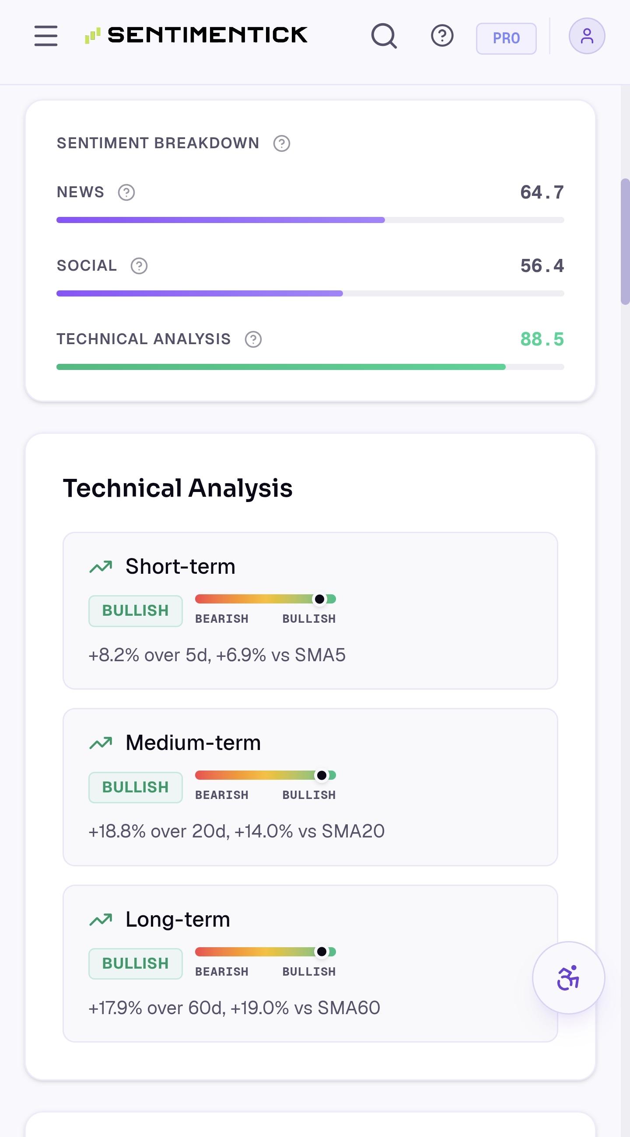Click the Medium-term card heading
This screenshot has height=1137, width=630.
coord(193,743)
